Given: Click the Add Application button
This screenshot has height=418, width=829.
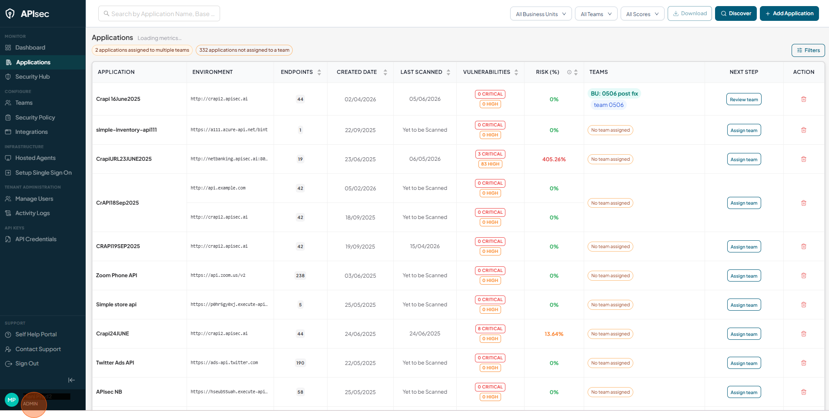Looking at the screenshot, I should pos(789,13).
